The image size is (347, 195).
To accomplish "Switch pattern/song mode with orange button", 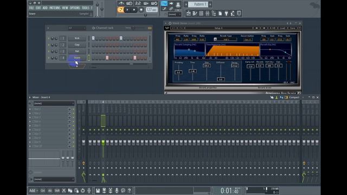I will (120, 10).
